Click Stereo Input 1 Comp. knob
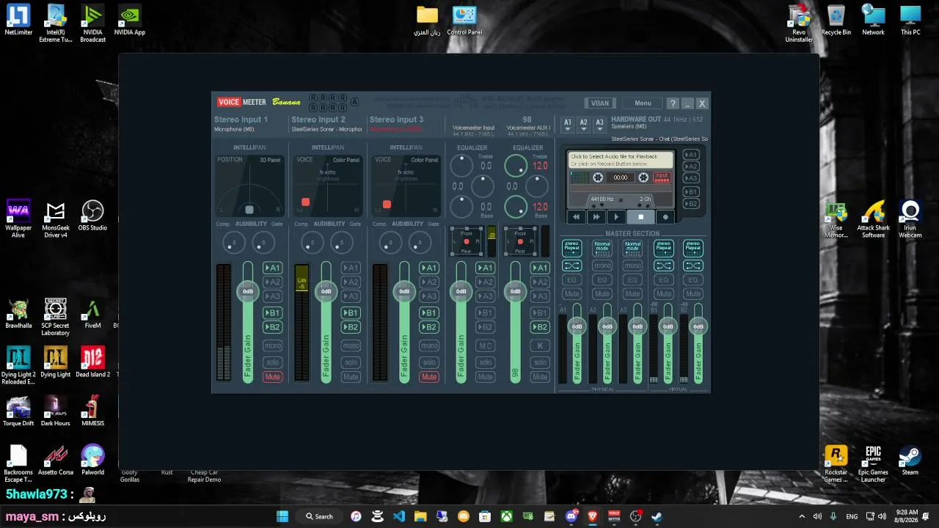The height and width of the screenshot is (528, 939). pyautogui.click(x=234, y=243)
